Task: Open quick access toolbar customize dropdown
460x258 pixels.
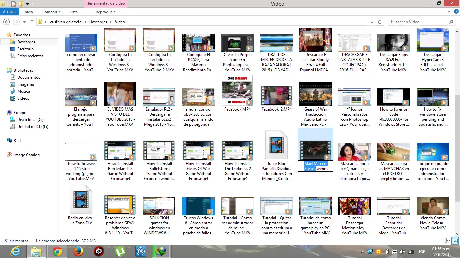Action: pos(27,4)
